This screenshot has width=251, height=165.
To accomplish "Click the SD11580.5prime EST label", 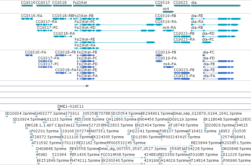I will point(146,137).
